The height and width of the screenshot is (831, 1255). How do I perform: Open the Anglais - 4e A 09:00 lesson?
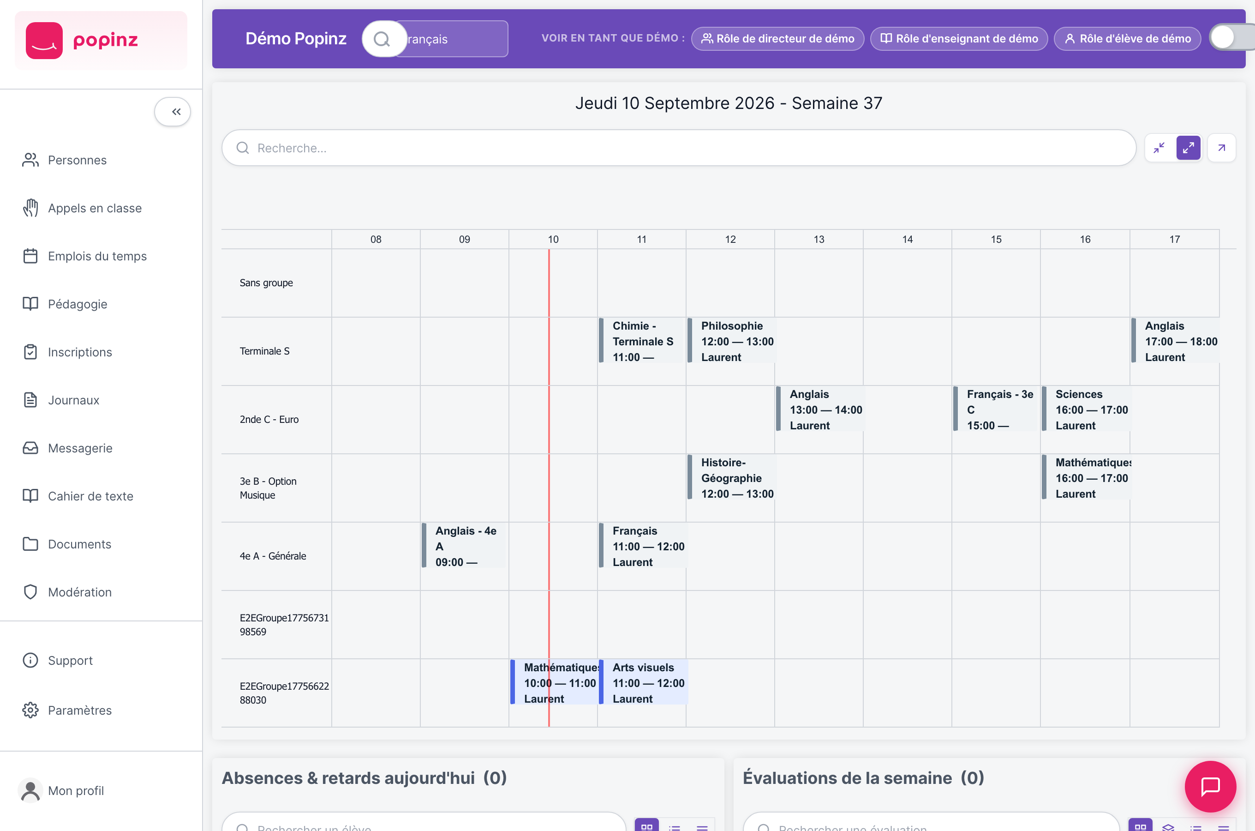coord(463,546)
